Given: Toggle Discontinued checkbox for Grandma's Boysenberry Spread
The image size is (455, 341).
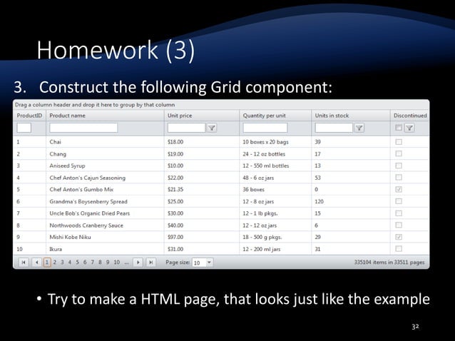Looking at the screenshot, I should click(x=399, y=201).
